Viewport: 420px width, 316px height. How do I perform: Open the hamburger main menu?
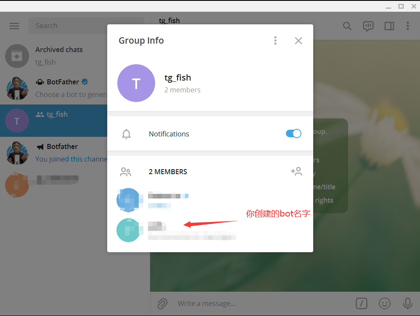pyautogui.click(x=14, y=26)
